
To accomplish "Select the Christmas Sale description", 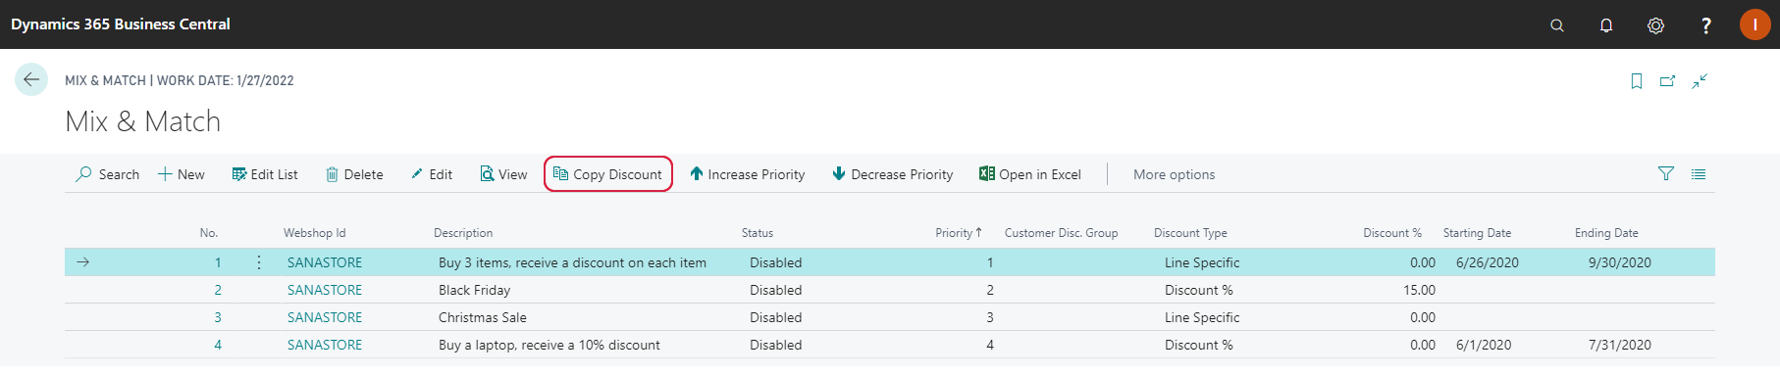I will [x=482, y=317].
